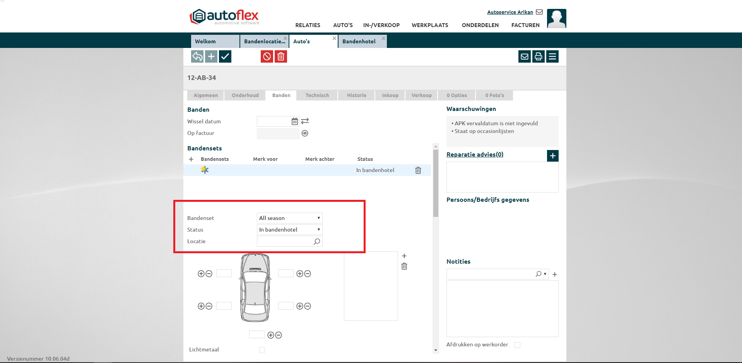
Task: Open the hamburger menu icon
Action: [552, 57]
